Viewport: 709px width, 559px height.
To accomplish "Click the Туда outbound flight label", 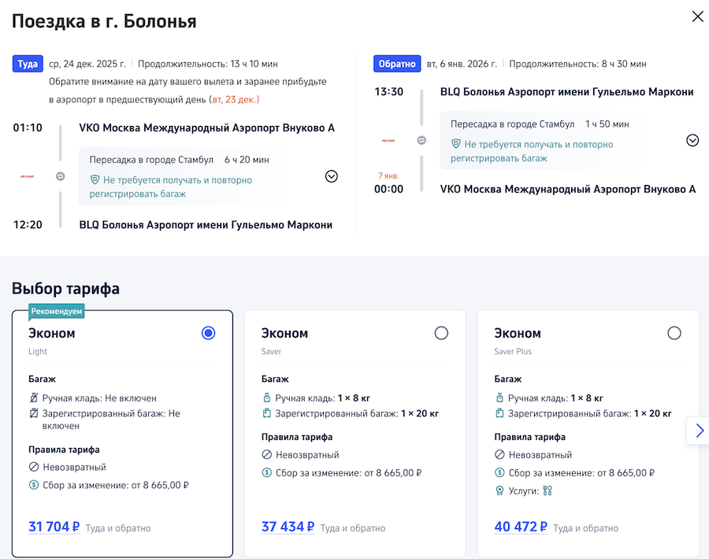I will (28, 64).
